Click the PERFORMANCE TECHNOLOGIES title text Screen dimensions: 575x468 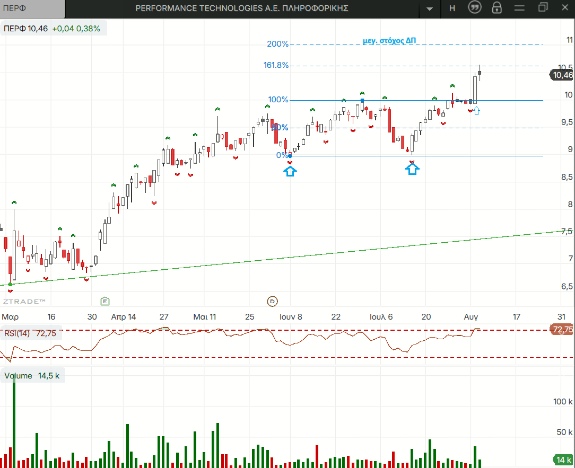click(242, 8)
